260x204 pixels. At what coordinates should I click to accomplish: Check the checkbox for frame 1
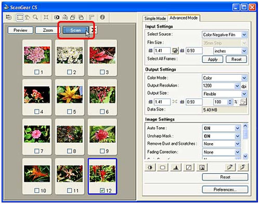click(36, 72)
